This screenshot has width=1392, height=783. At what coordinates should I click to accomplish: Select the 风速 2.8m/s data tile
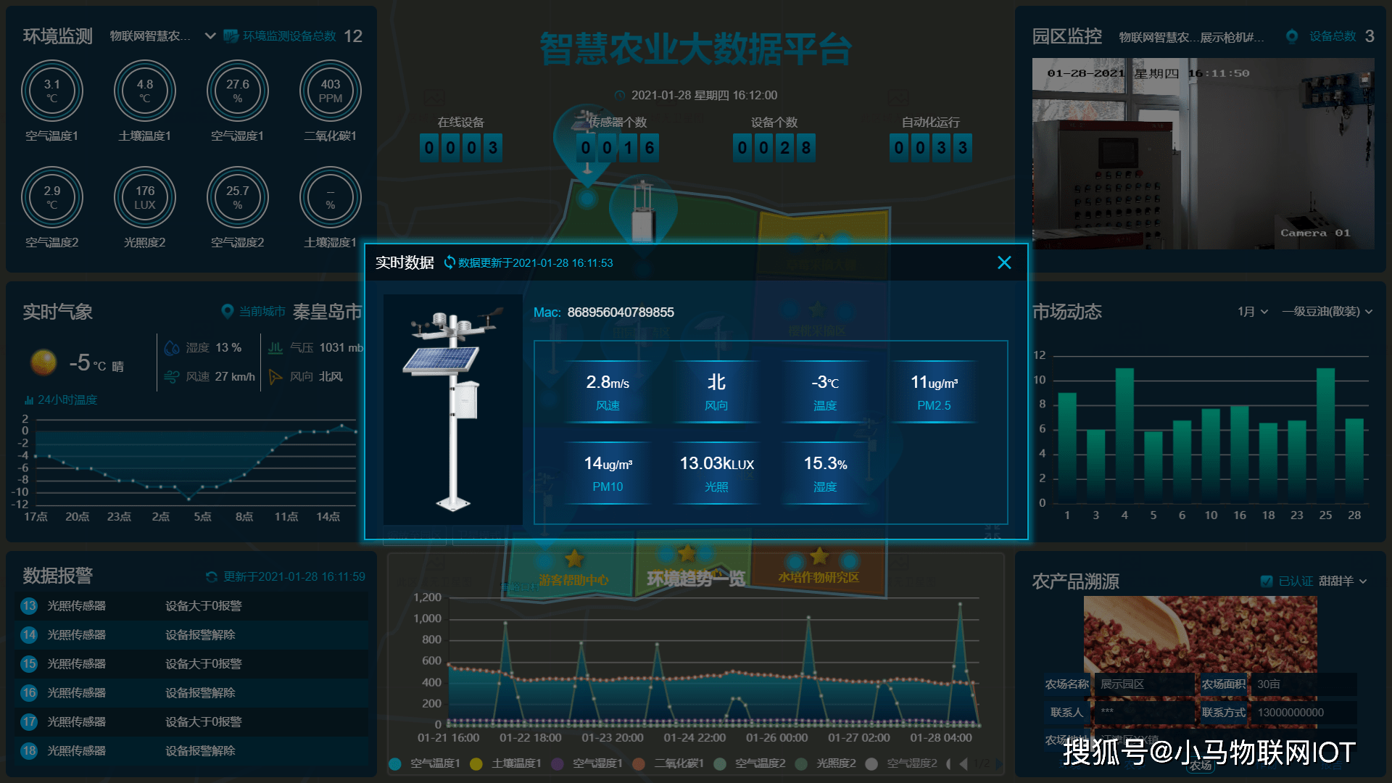[608, 392]
